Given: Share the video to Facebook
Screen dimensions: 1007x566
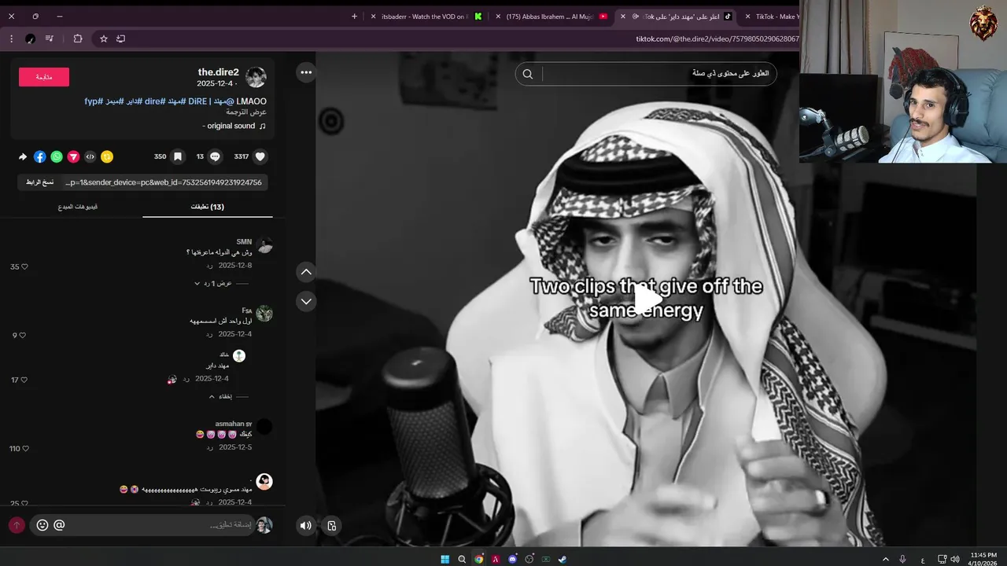Looking at the screenshot, I should (40, 156).
